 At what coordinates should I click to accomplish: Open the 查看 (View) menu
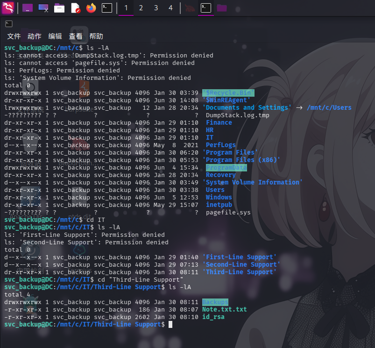(76, 36)
